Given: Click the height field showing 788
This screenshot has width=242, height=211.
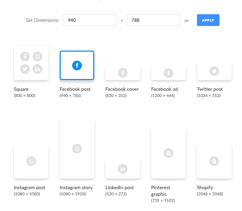Looking at the screenshot, I should tap(154, 20).
